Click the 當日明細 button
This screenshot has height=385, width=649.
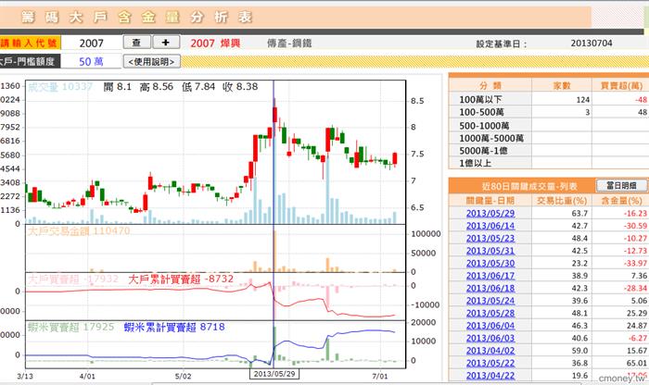[621, 185]
